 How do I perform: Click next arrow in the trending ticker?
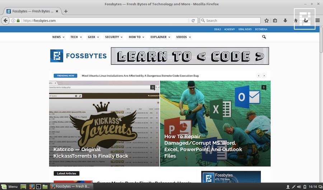click(x=264, y=76)
